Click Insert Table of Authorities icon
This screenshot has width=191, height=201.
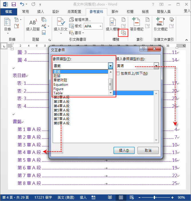click(x=172, y=19)
